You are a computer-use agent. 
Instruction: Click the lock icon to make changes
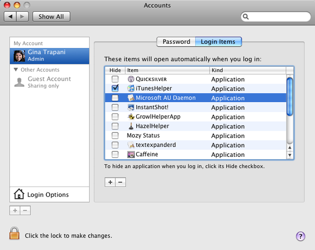[15, 233]
